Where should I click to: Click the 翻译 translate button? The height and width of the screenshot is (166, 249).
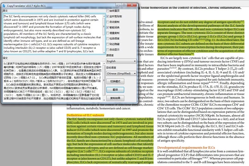pyautogui.click(x=115, y=90)
